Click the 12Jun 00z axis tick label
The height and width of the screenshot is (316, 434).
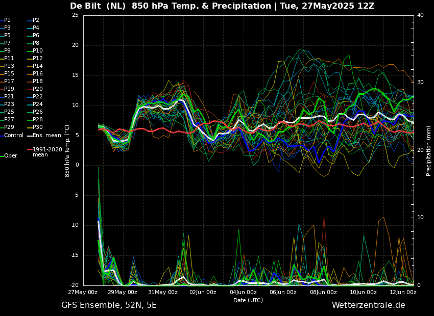(403, 292)
